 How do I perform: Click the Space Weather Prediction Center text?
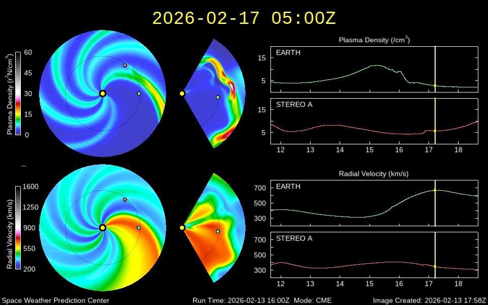55,300
